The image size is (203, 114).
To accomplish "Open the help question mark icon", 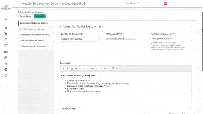I will tap(6, 76).
